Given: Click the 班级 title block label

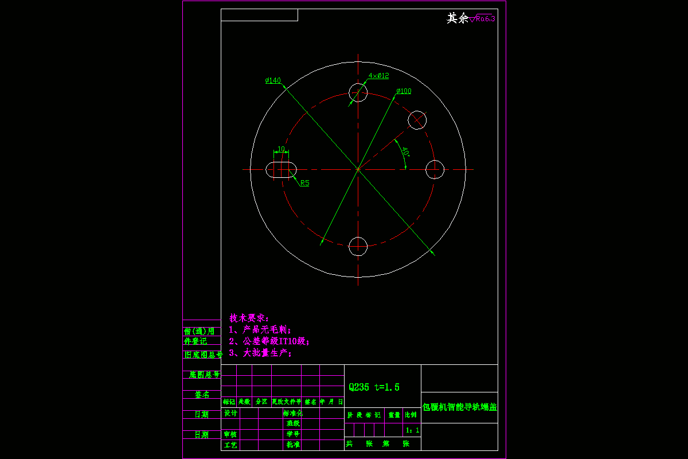Looking at the screenshot, I should 294,423.
